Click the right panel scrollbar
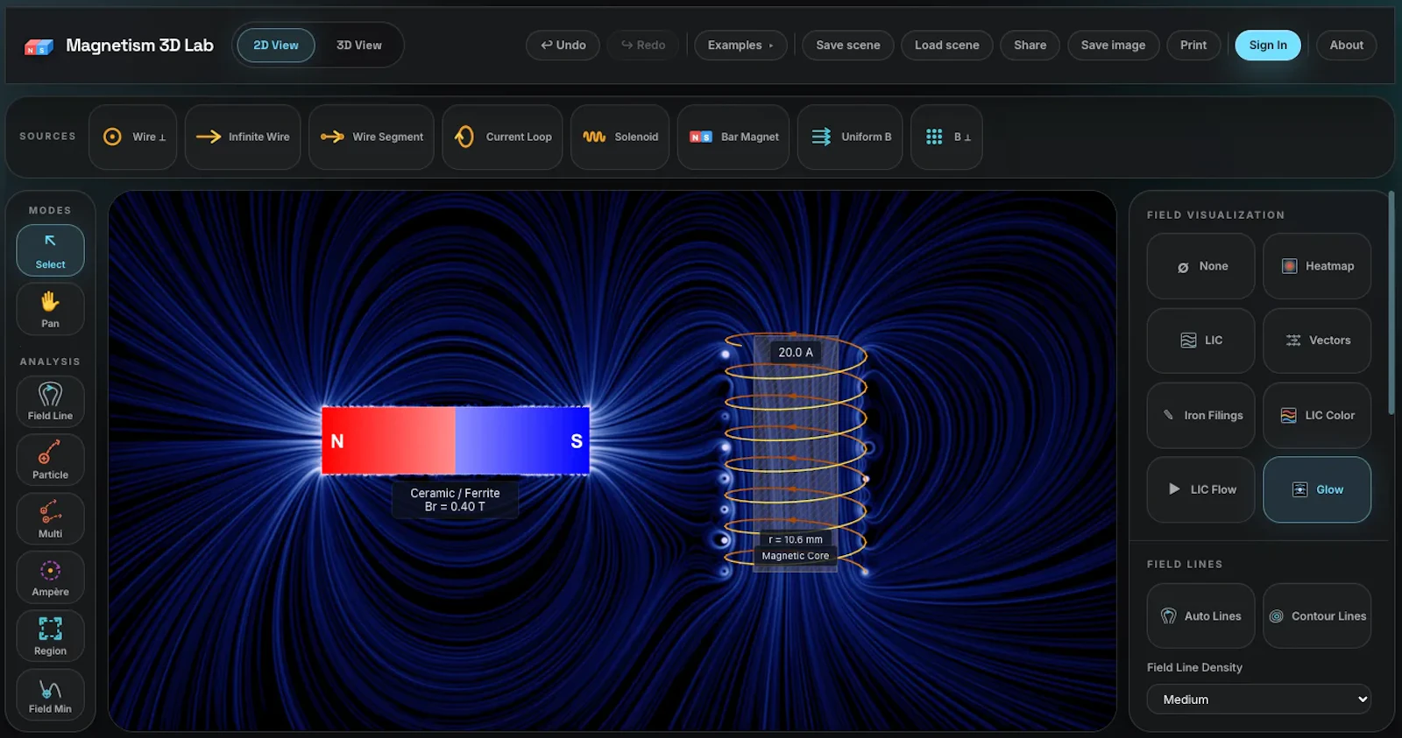1402x738 pixels. click(x=1391, y=303)
